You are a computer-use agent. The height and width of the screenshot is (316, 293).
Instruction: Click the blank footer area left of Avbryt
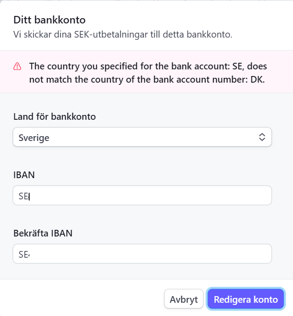(x=84, y=299)
